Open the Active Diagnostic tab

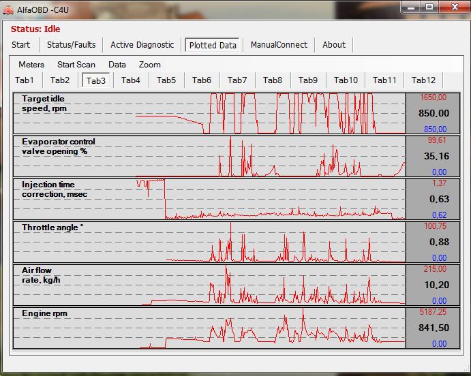pyautogui.click(x=142, y=45)
